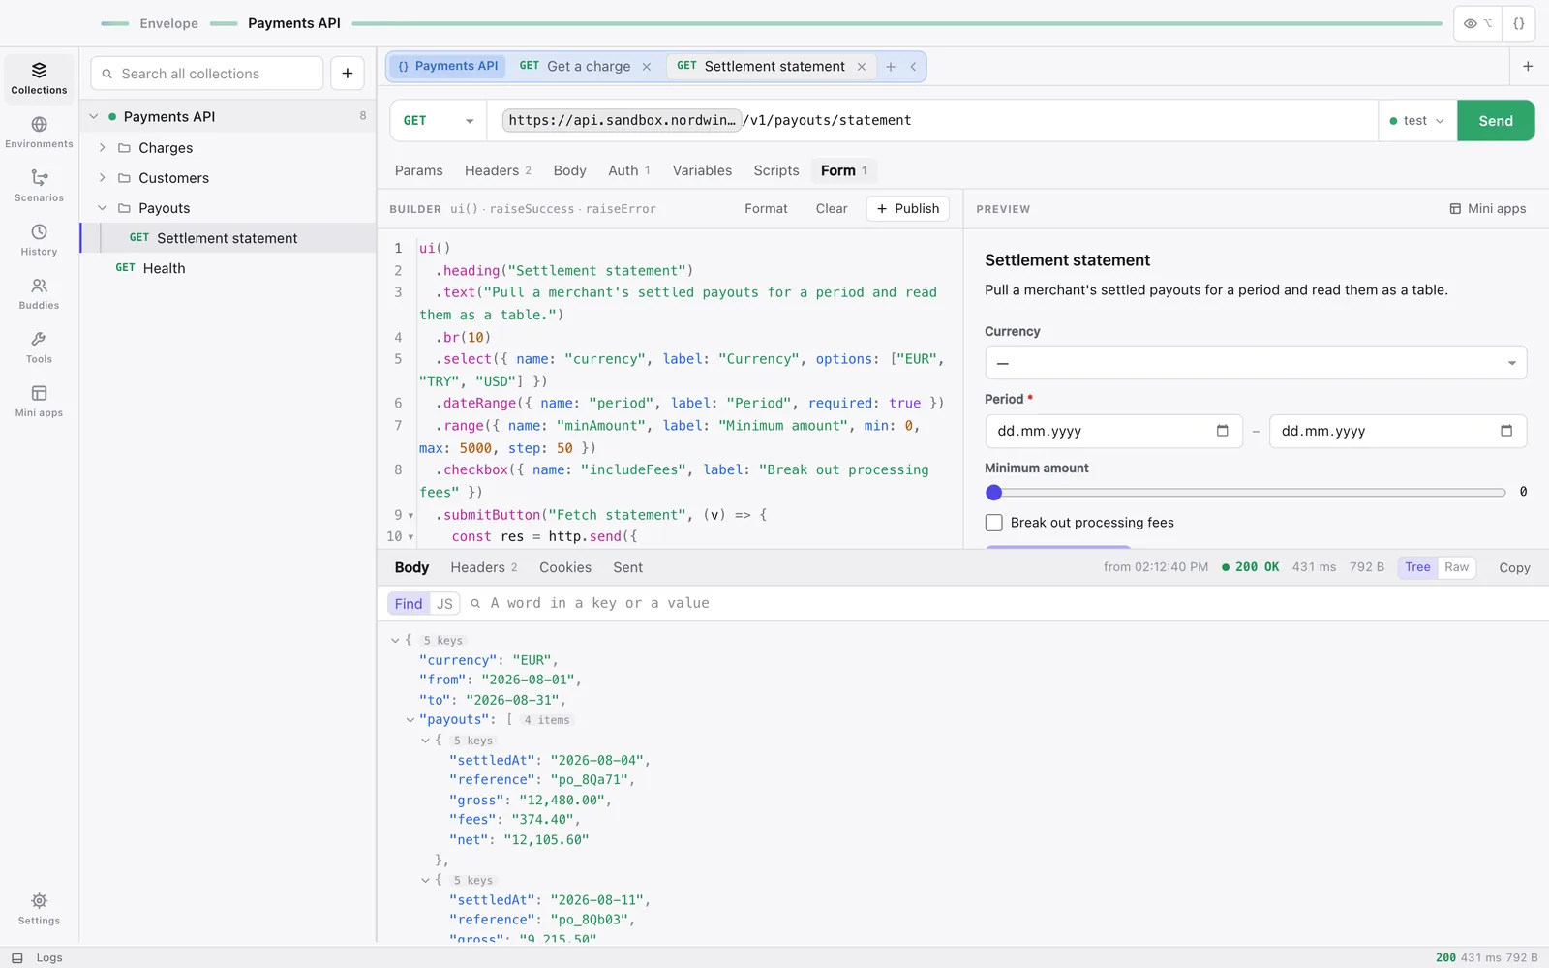Image resolution: width=1549 pixels, height=968 pixels.
Task: Click the Charges folder icon
Action: coord(124,148)
